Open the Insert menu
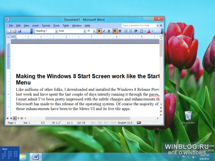 pyautogui.click(x=35, y=26)
